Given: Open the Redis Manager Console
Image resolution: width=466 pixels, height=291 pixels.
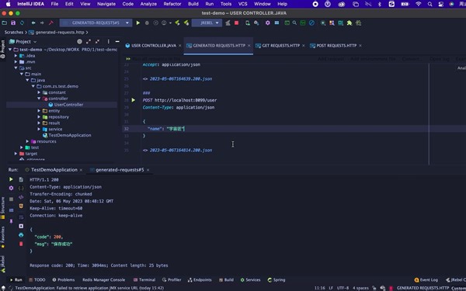Looking at the screenshot, I should 104,279.
